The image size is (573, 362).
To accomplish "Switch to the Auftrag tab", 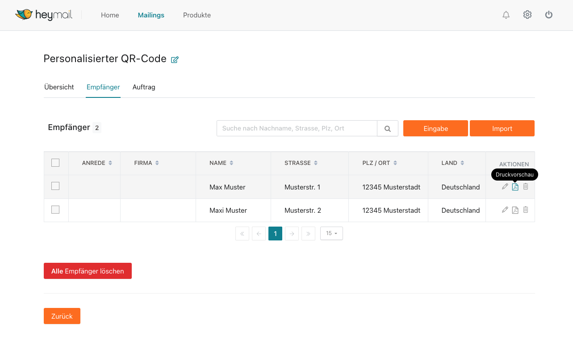I will (x=144, y=87).
